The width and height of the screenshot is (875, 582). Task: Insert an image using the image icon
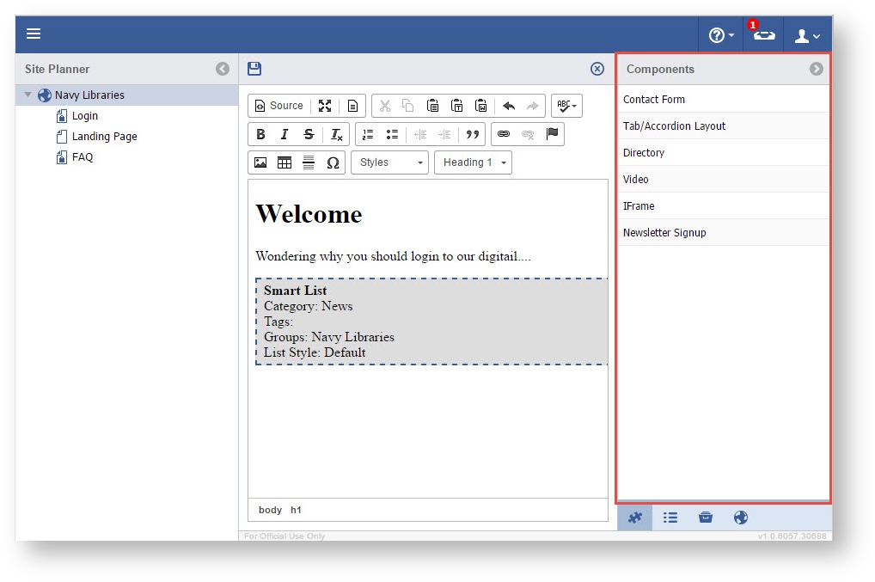tap(260, 162)
